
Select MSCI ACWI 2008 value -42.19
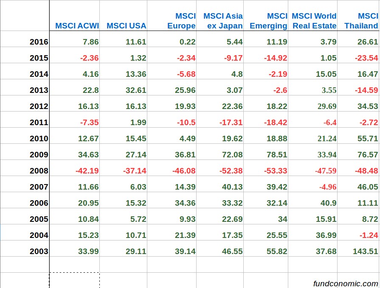click(87, 171)
